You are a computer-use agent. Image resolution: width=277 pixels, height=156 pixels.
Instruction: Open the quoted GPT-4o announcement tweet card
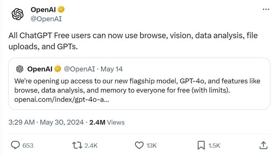(x=139, y=84)
